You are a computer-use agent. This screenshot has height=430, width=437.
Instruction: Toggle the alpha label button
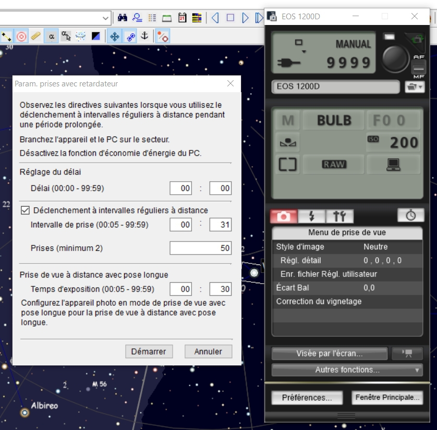coord(51,36)
